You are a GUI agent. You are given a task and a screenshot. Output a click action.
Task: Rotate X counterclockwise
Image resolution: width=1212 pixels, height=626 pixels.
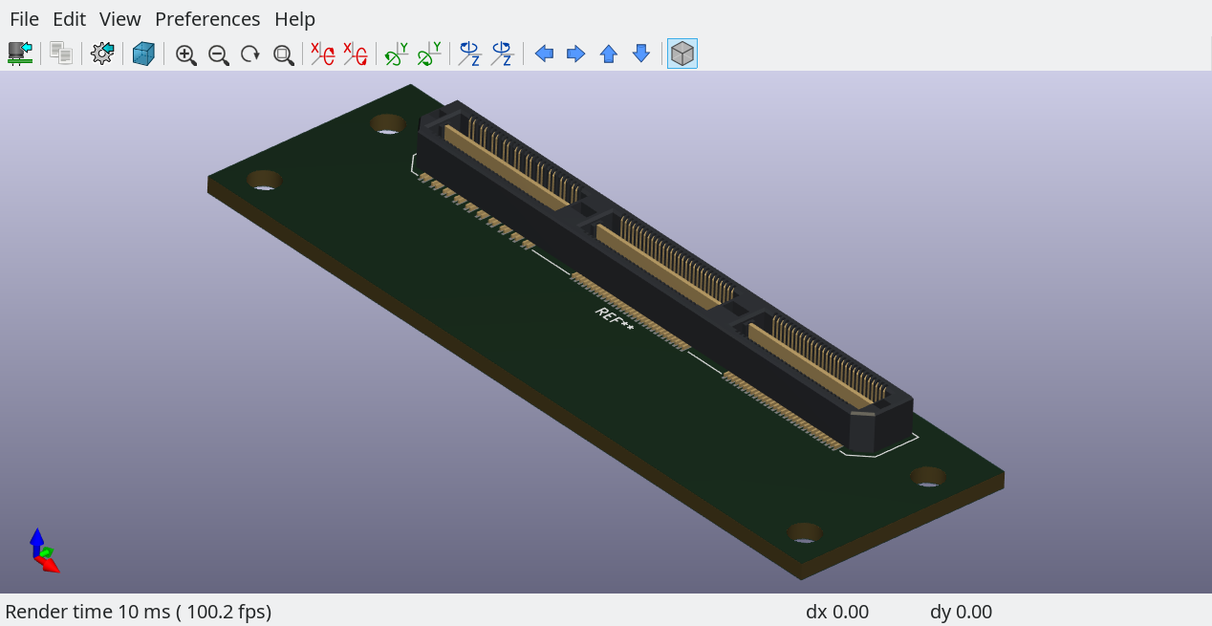[356, 54]
